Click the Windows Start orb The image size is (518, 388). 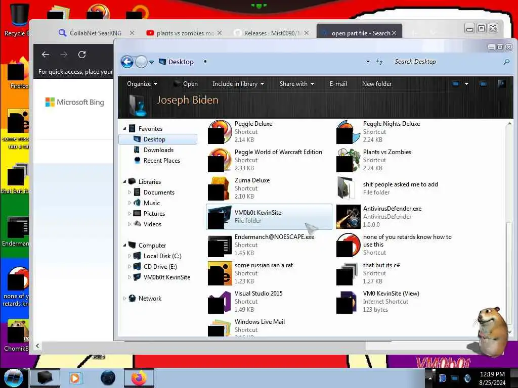[x=13, y=378]
